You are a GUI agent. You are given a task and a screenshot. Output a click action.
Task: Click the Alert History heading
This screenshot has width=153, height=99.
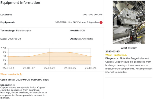129,48
